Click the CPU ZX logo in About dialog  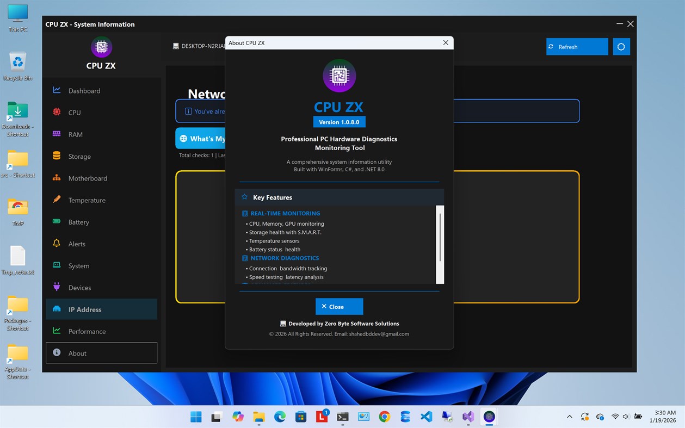[340, 76]
